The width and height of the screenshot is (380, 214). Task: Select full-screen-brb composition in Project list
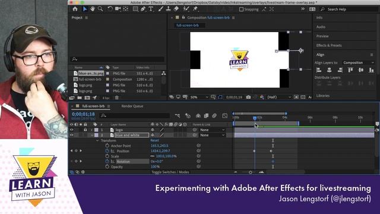[x=90, y=79]
